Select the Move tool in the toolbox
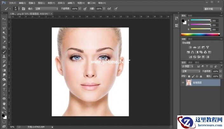This screenshot has width=224, height=129. click(x=4, y=19)
